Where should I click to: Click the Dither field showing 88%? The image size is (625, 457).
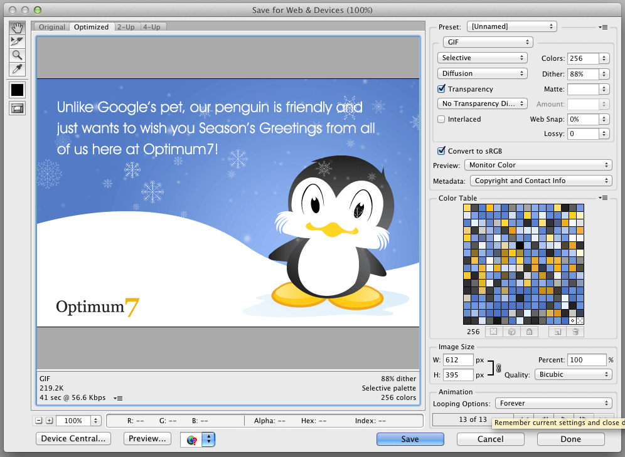[583, 74]
